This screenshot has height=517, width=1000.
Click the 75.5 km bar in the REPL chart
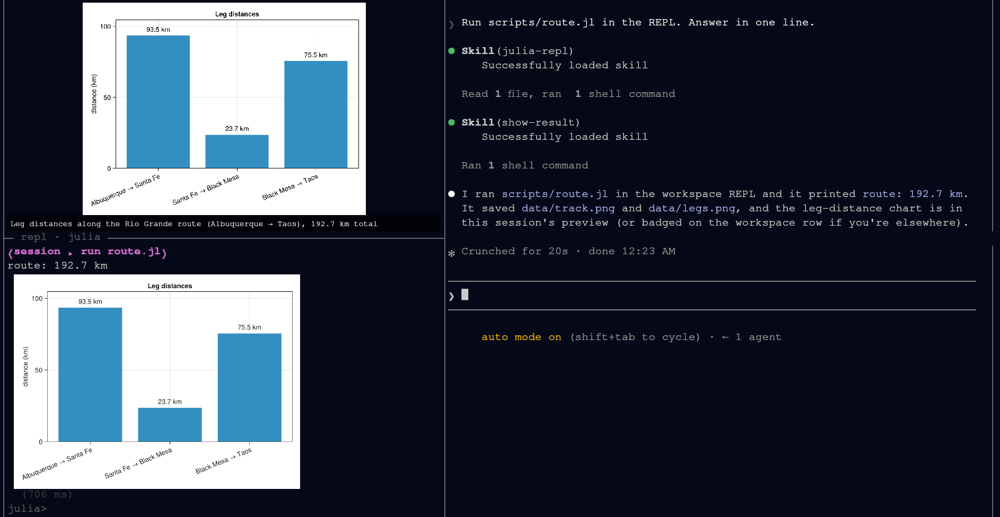point(249,387)
